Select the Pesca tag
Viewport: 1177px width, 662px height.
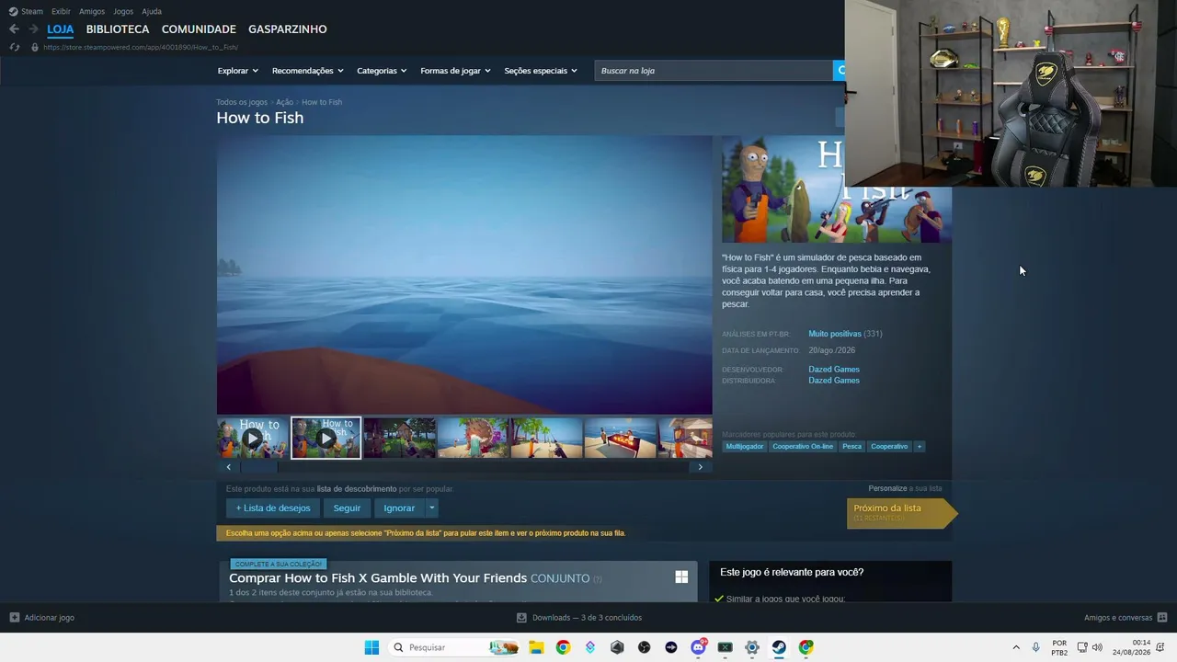point(852,447)
